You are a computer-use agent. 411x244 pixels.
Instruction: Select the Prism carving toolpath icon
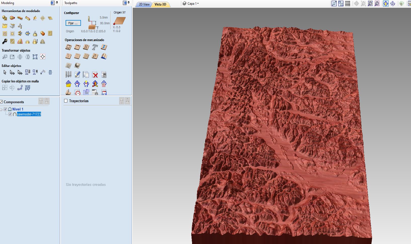95,56
